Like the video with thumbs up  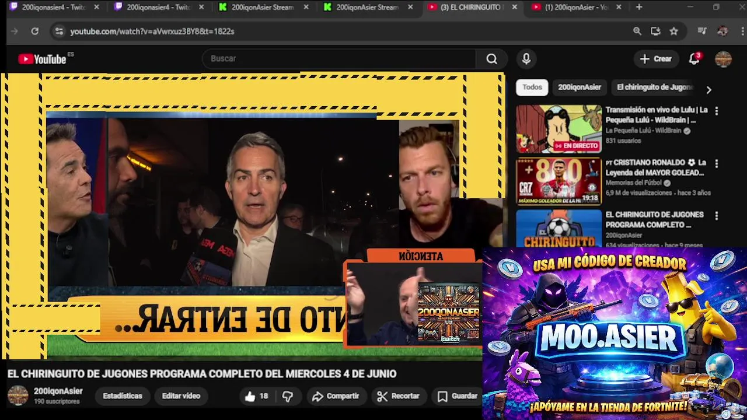(256, 396)
